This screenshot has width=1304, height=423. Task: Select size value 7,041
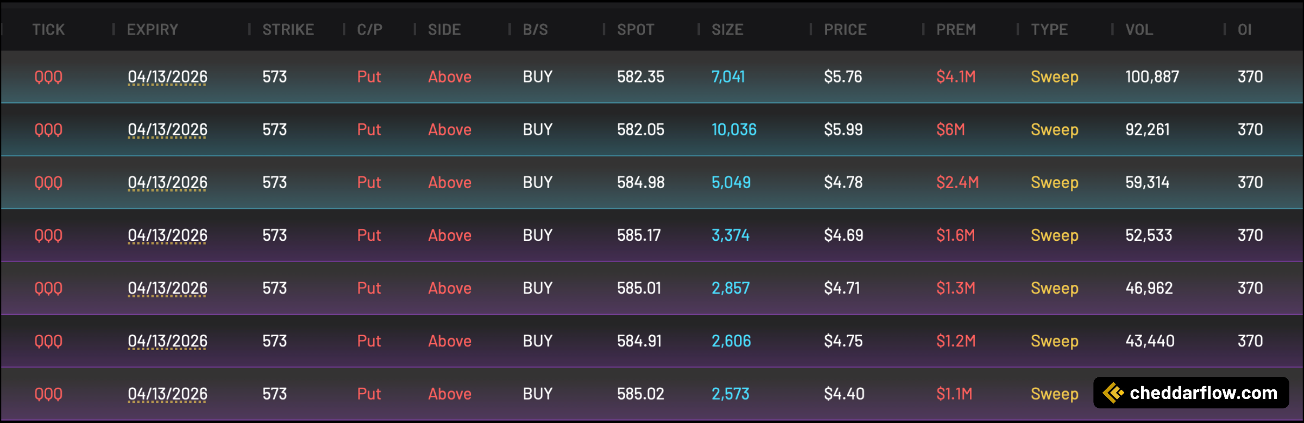coord(728,77)
